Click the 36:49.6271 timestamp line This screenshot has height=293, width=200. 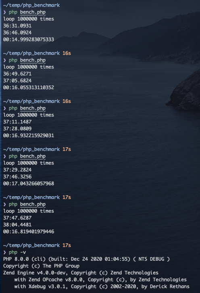coord(17,74)
